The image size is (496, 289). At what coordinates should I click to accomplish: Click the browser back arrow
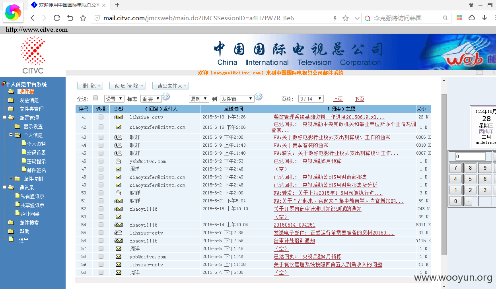(33, 18)
